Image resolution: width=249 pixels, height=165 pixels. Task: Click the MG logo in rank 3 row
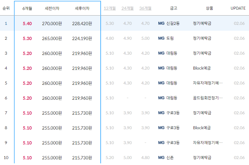click(161, 53)
